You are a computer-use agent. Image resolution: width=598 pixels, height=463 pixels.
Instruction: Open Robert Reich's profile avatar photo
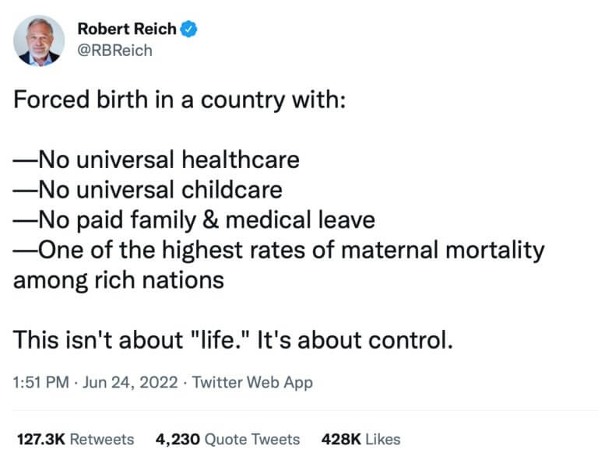click(39, 40)
